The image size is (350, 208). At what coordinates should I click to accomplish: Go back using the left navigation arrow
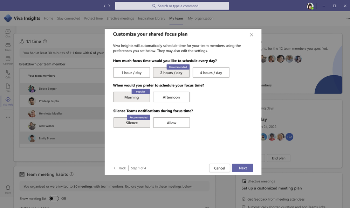point(104,6)
